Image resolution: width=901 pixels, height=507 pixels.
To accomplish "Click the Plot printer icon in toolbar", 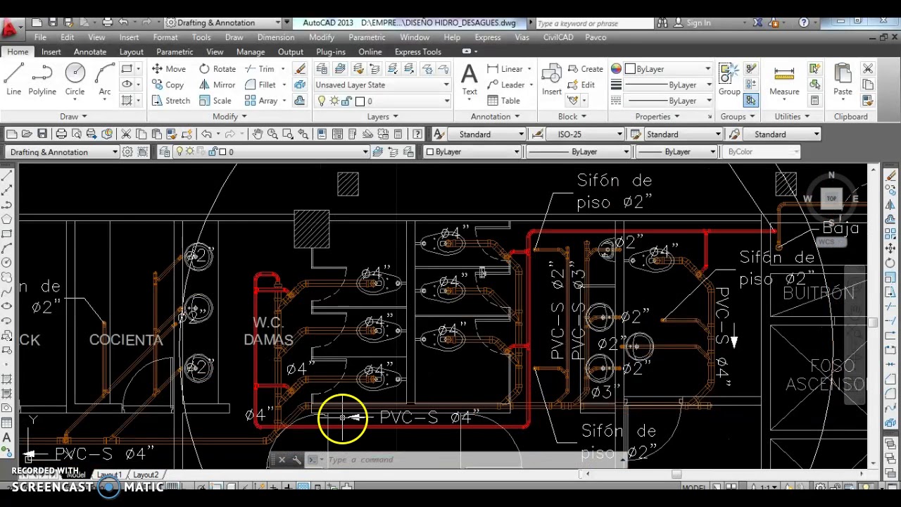I will pyautogui.click(x=61, y=134).
